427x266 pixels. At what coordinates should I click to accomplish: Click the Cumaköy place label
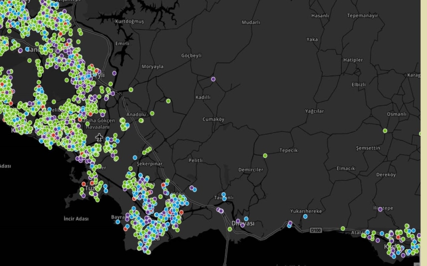[213, 119]
